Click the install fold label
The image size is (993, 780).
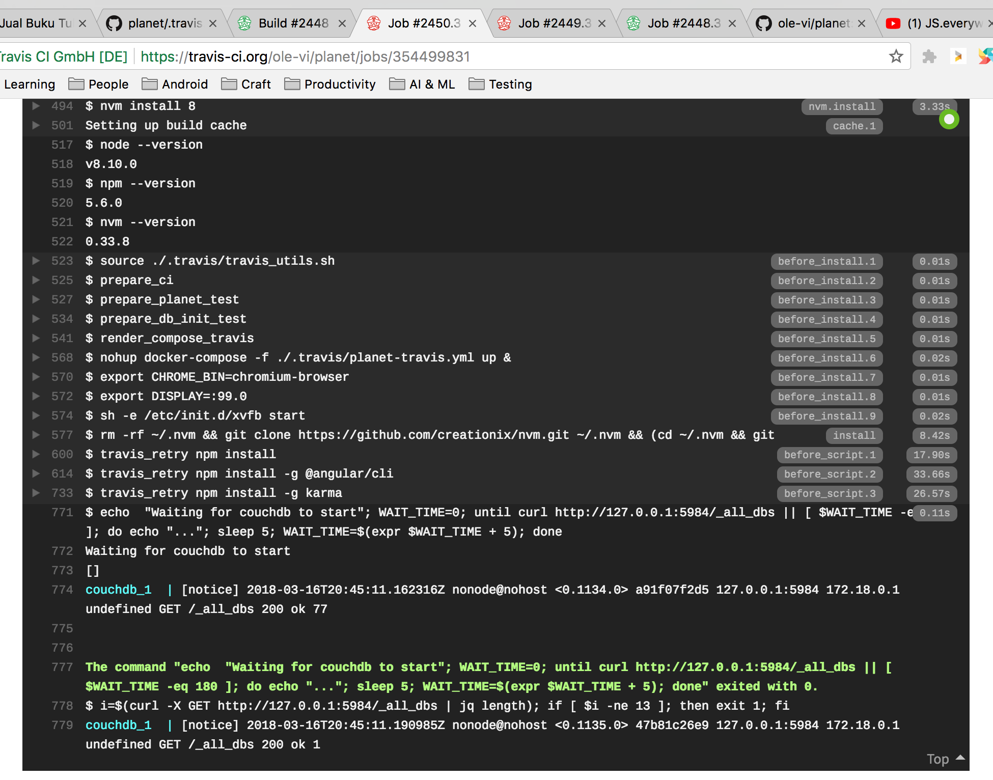(854, 435)
